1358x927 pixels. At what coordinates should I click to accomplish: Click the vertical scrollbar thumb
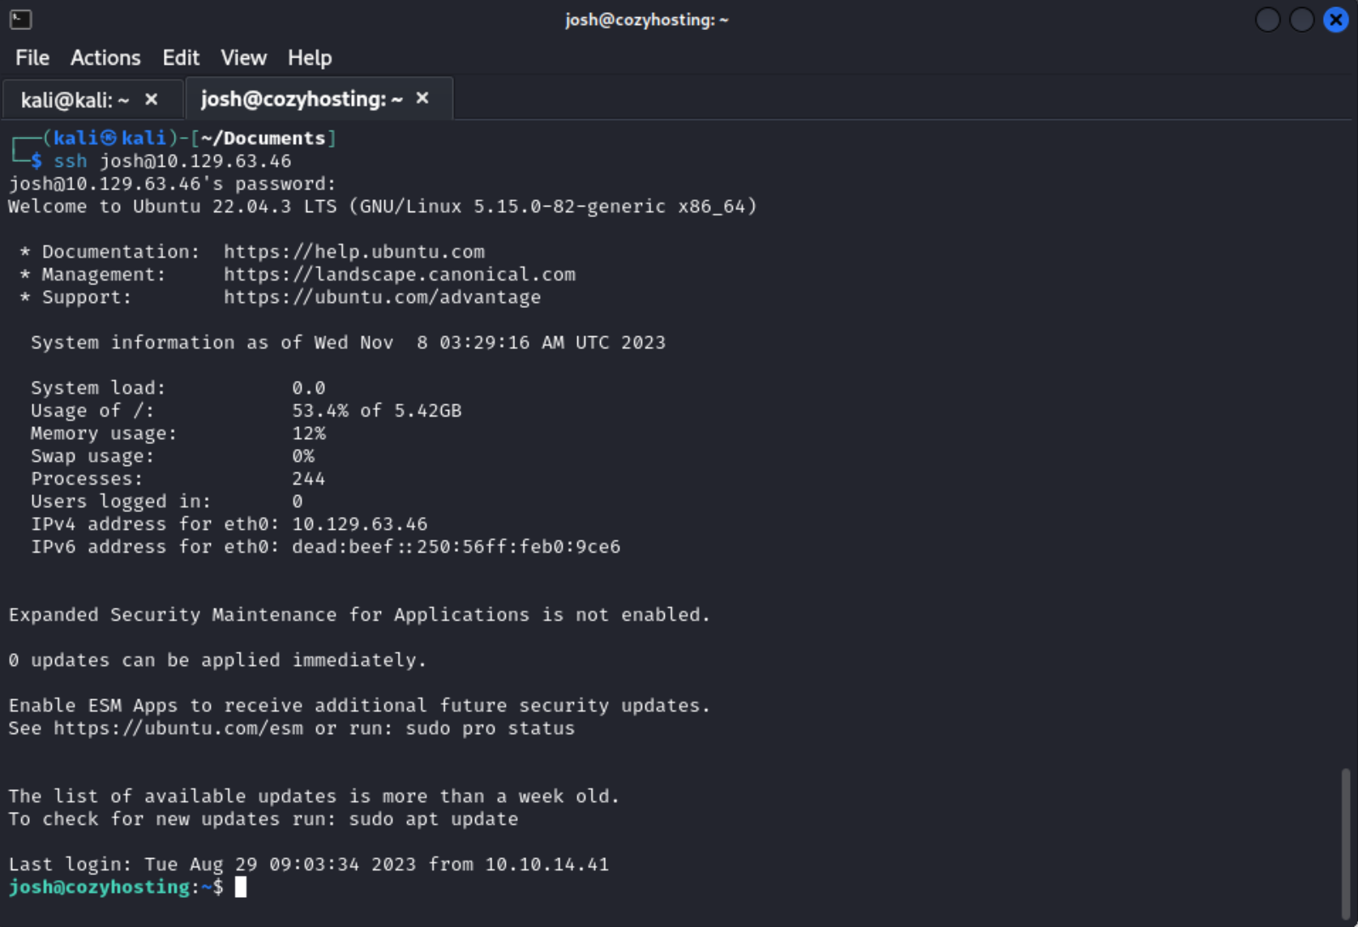click(x=1345, y=843)
